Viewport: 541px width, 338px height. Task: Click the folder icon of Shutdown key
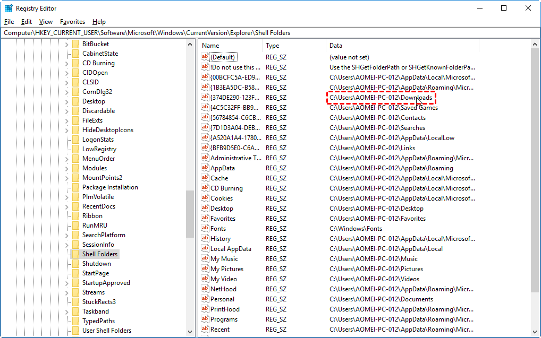click(75, 264)
